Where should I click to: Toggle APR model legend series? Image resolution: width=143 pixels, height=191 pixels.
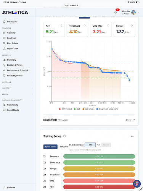click(x=65, y=109)
